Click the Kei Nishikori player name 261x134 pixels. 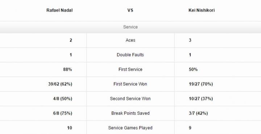click(x=202, y=10)
